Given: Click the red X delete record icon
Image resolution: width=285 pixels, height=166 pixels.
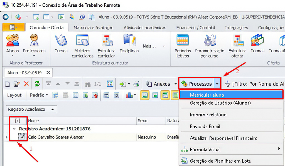Looking at the screenshot, I should [x=26, y=84].
